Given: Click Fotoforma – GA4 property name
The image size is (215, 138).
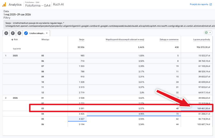Looking at the screenshot, I should 38,5.
